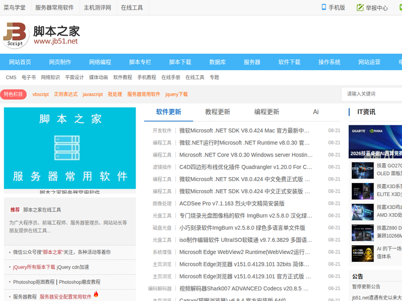Open the 举报中心 report center icon
Screen dimensions: 402x301
(360, 8)
